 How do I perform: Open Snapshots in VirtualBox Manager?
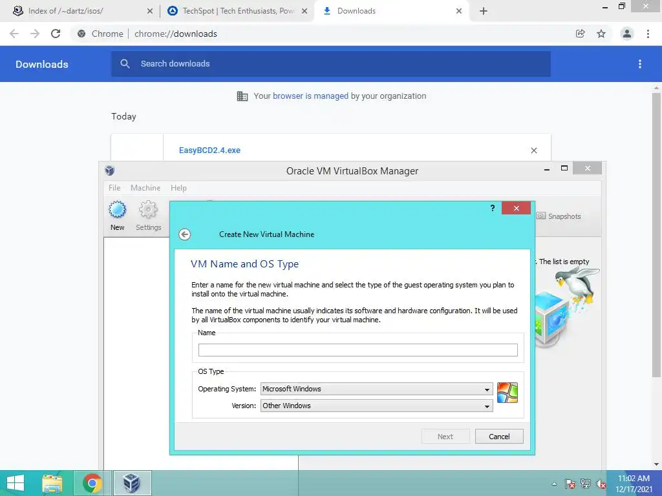pos(559,216)
